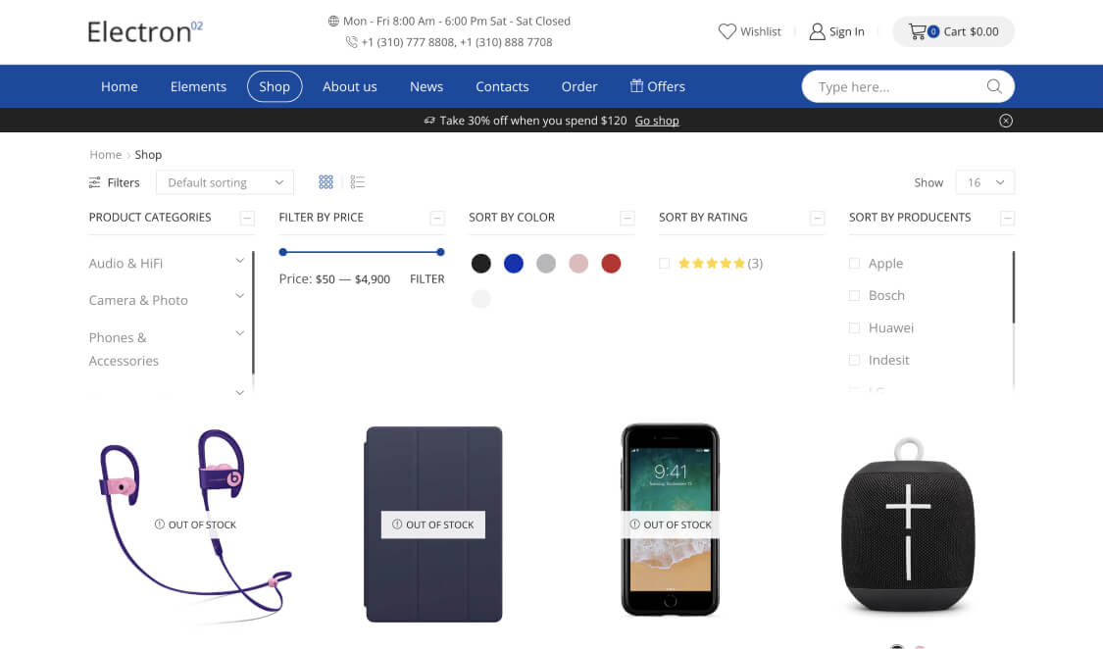
Task: Click the search magnifier icon
Action: click(x=994, y=86)
